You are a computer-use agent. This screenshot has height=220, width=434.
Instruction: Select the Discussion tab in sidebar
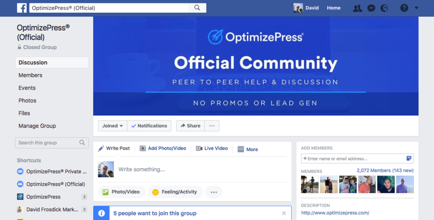[x=52, y=63]
